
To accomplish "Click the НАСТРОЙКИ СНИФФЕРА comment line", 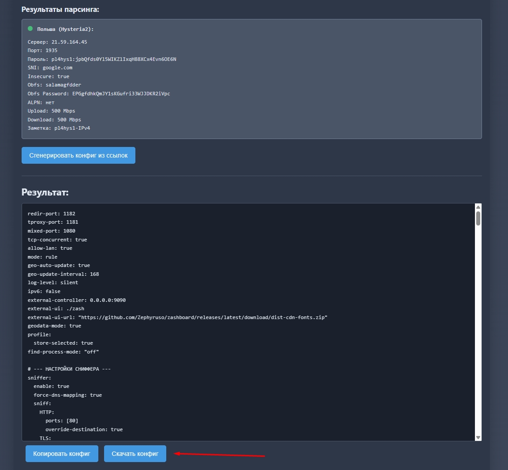I will coord(69,369).
